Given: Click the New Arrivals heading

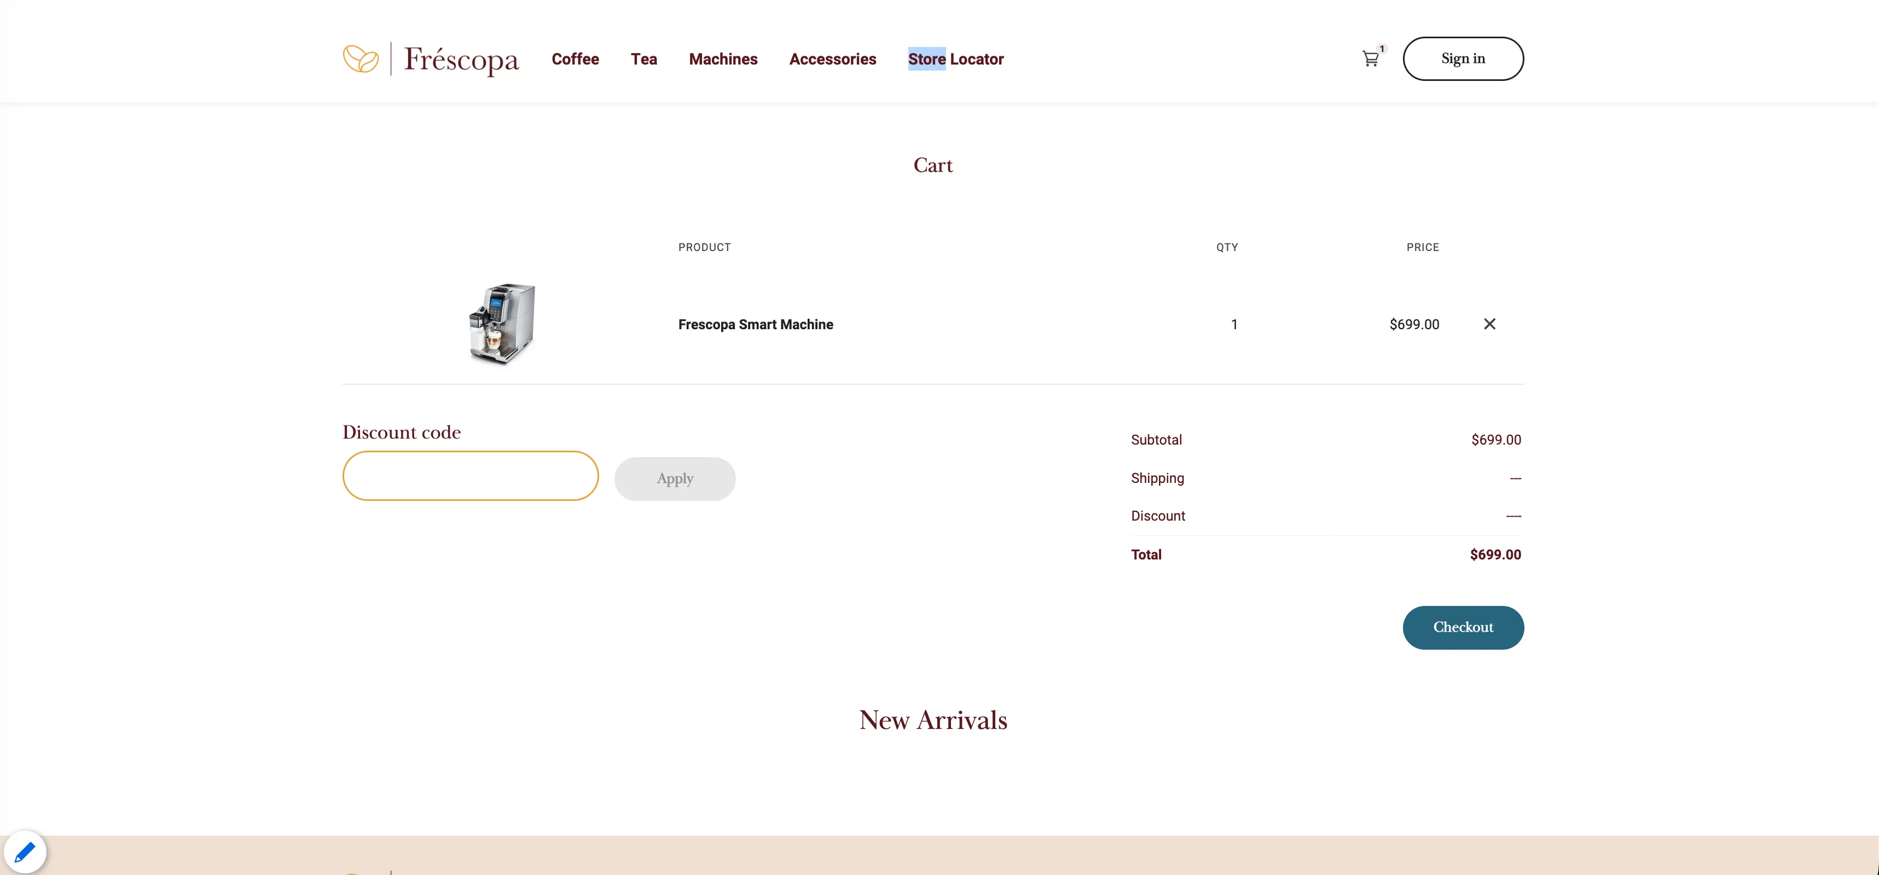Looking at the screenshot, I should (x=933, y=720).
